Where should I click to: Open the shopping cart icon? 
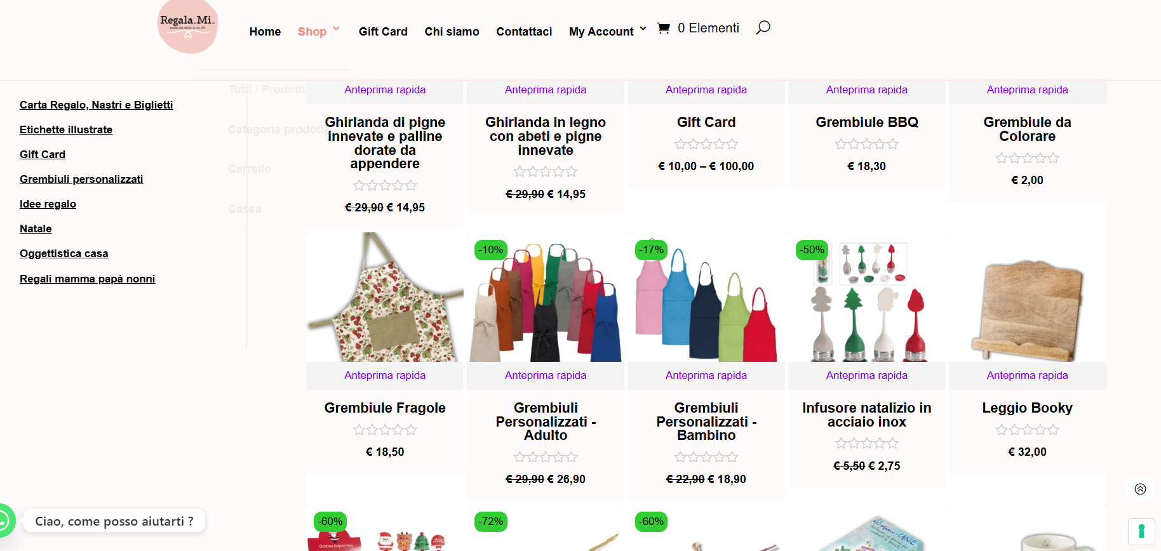pyautogui.click(x=664, y=28)
